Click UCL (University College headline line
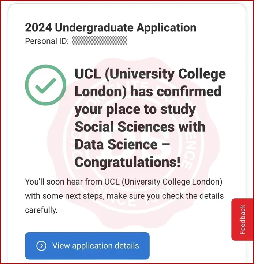254x264 pixels. point(150,75)
